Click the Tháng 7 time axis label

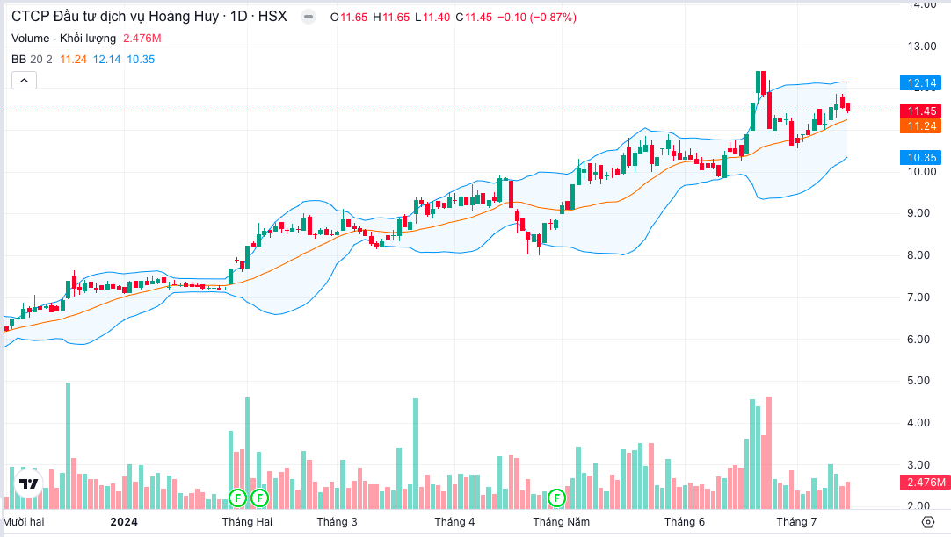(796, 522)
